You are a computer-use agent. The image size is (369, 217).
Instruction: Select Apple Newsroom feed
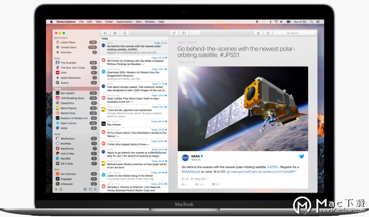76,78
